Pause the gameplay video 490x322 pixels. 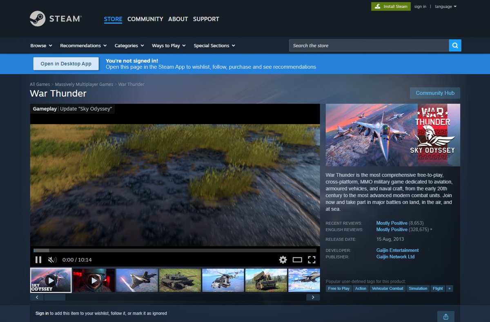click(x=38, y=260)
